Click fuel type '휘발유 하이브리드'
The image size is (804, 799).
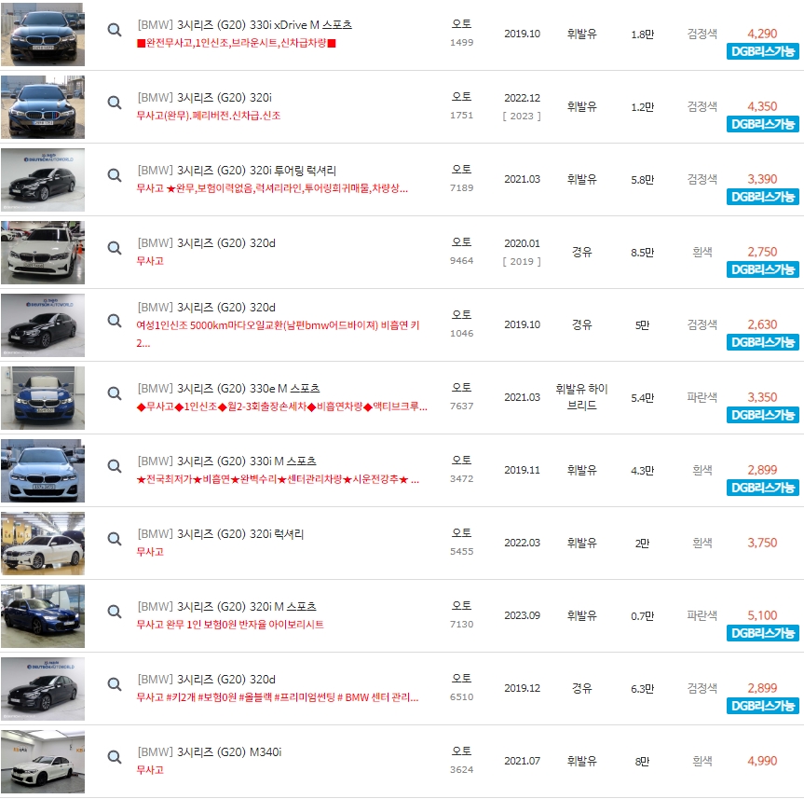point(581,397)
